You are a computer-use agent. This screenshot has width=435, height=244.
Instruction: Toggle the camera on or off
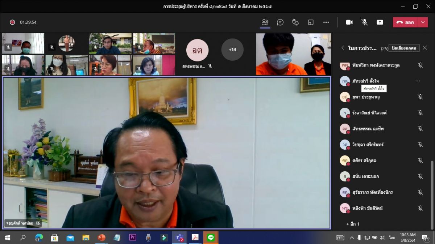[349, 22]
